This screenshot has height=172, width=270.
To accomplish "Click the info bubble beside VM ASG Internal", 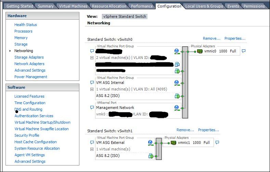I will (x=92, y=83).
